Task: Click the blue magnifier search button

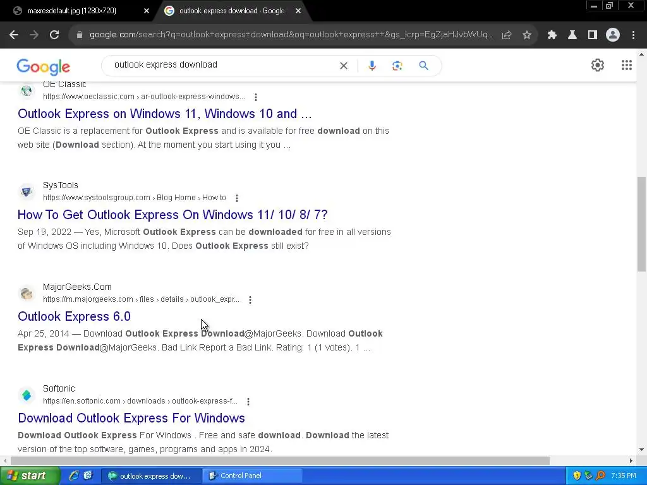Action: 423,66
